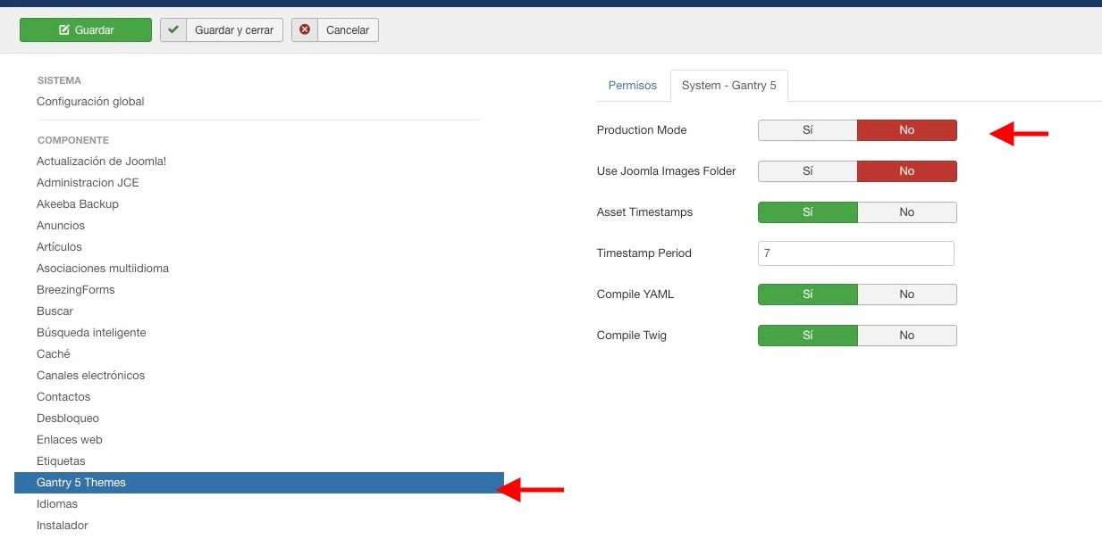The width and height of the screenshot is (1102, 539).
Task: Click the Timestamp Period label
Action: click(x=644, y=253)
